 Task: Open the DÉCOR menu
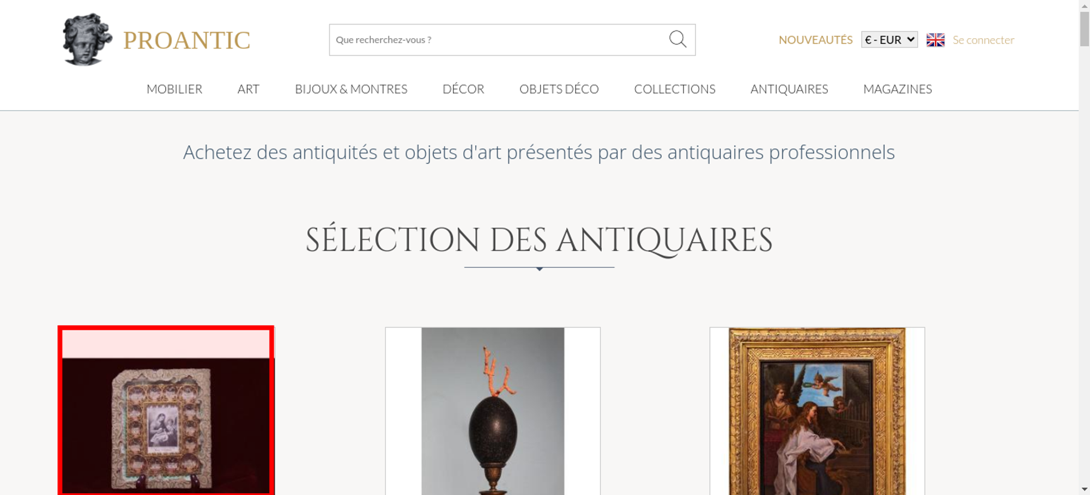(x=463, y=89)
